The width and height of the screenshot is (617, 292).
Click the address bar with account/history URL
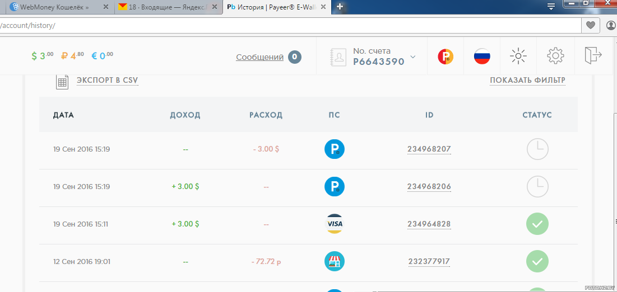(290, 26)
